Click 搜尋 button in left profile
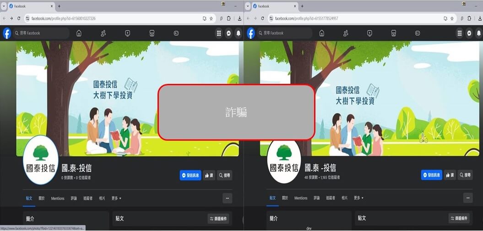 (224, 175)
